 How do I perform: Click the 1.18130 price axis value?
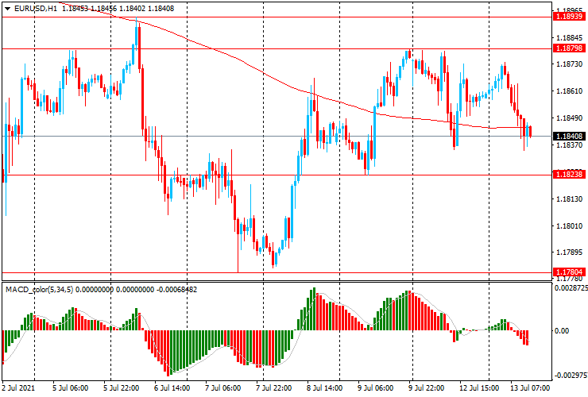tap(570, 199)
